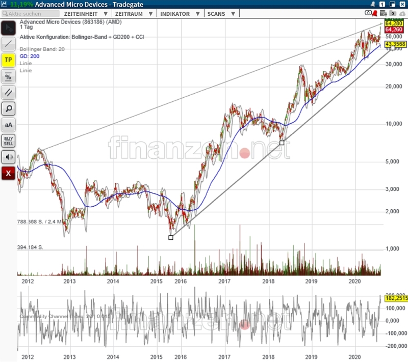Click the add-to-watchlist list icon
Image resolution: width=408 pixels, height=362 pixels.
384,13
